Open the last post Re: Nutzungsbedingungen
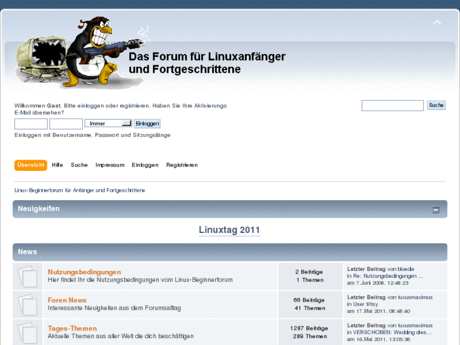This screenshot has width=460, height=345. 388,276
